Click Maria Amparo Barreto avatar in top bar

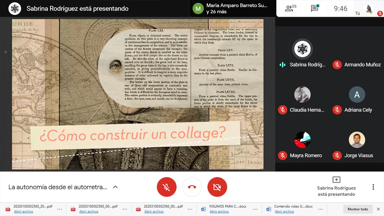click(x=198, y=8)
